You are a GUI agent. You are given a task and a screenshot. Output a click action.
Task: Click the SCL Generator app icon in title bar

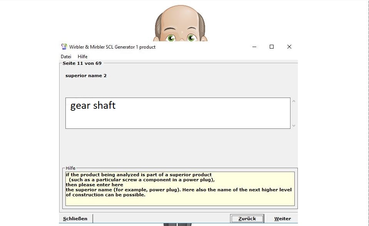point(64,47)
